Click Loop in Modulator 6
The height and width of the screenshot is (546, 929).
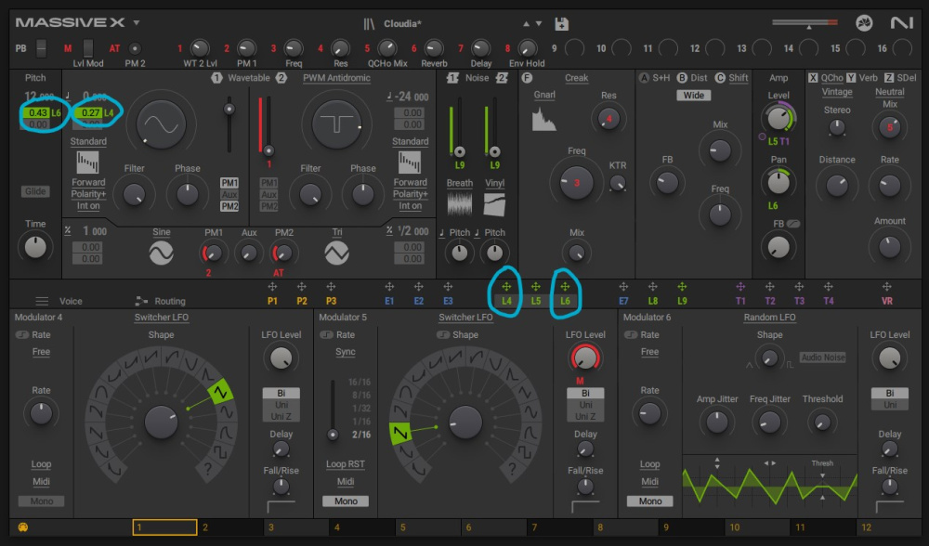(650, 464)
